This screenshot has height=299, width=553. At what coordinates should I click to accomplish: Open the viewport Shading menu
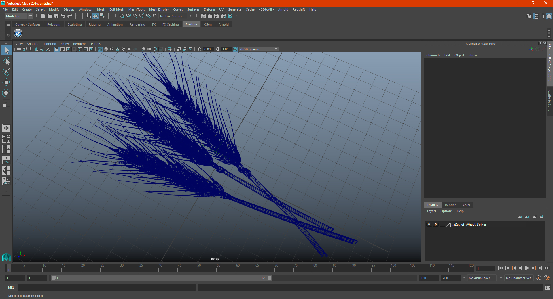(33, 44)
